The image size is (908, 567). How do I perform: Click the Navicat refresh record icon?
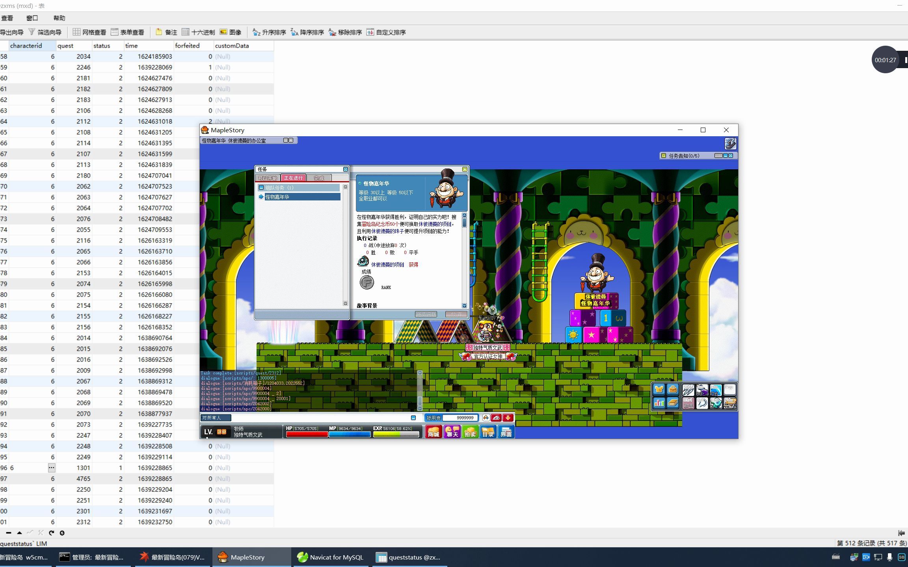(51, 533)
